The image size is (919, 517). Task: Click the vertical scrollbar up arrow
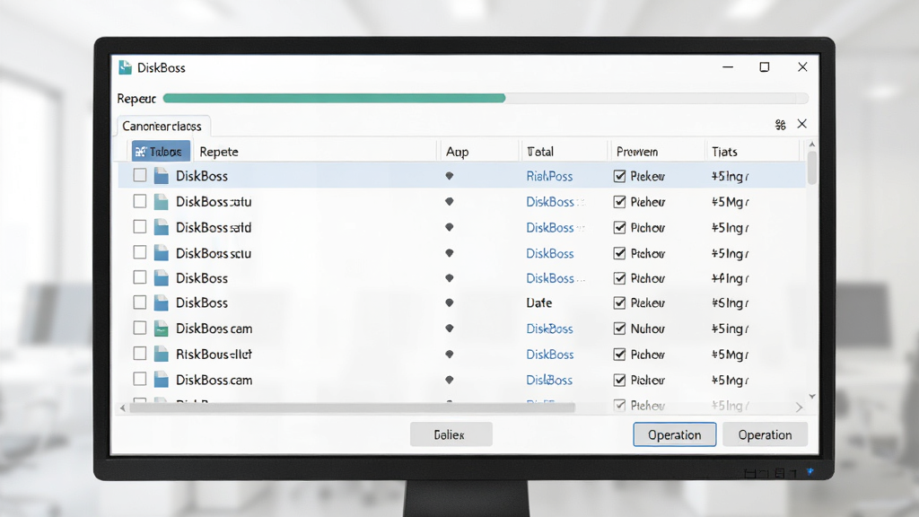tap(811, 145)
